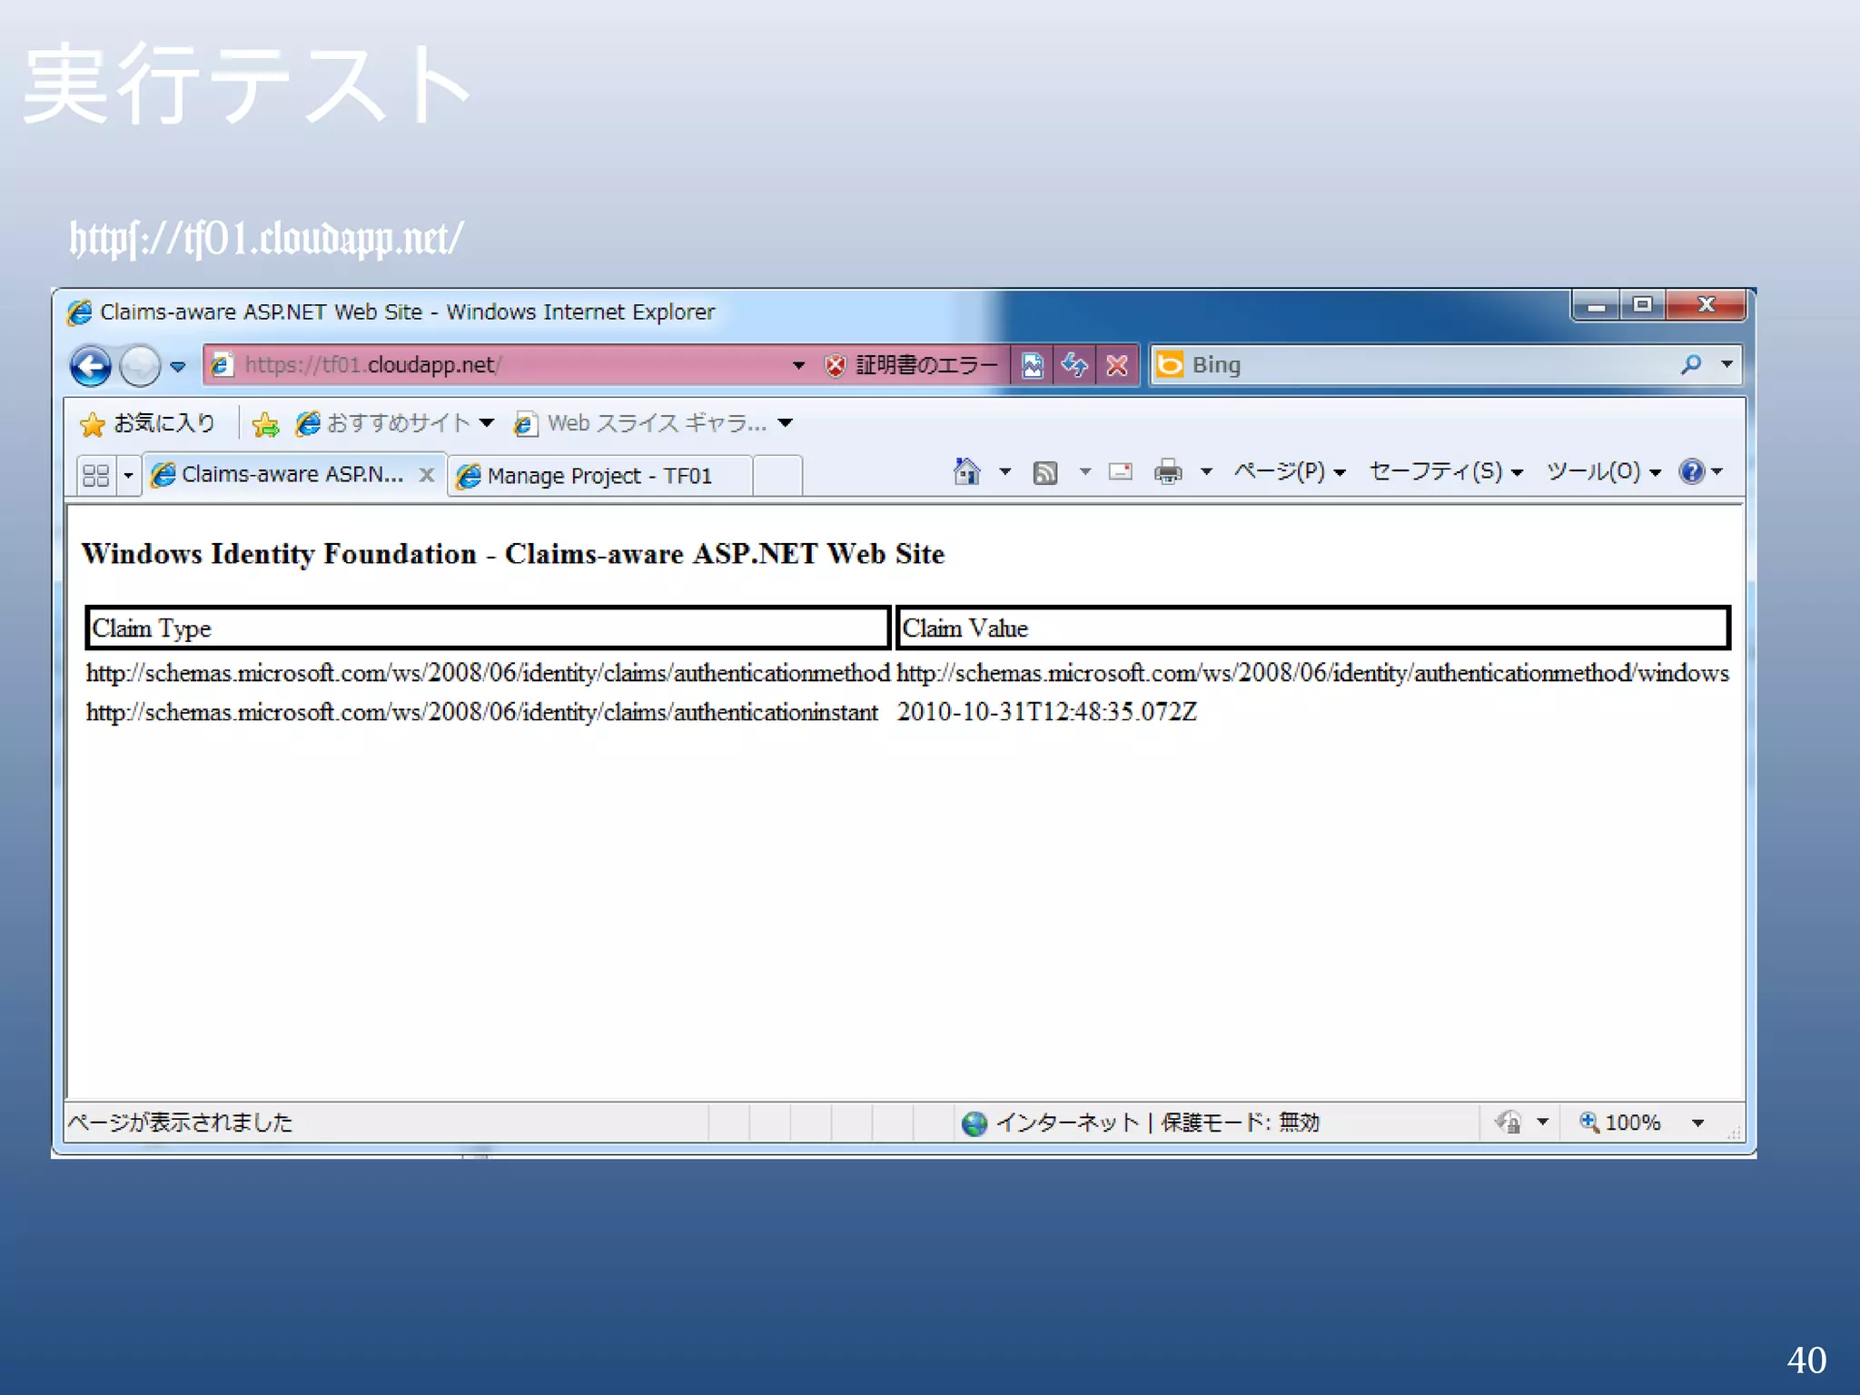This screenshot has width=1860, height=1395.
Task: Expand the Web スライス ギャラ... dropdown arrow
Action: [x=786, y=423]
